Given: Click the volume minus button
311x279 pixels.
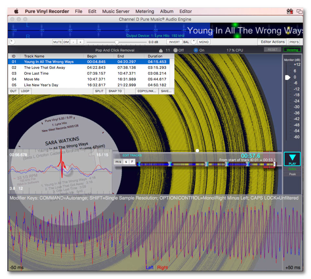Looking at the screenshot, I should click(74, 42).
